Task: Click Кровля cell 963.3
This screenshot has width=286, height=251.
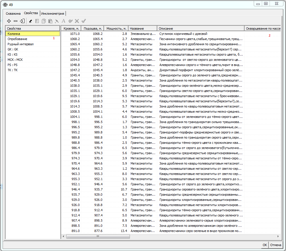Action: coord(71,174)
